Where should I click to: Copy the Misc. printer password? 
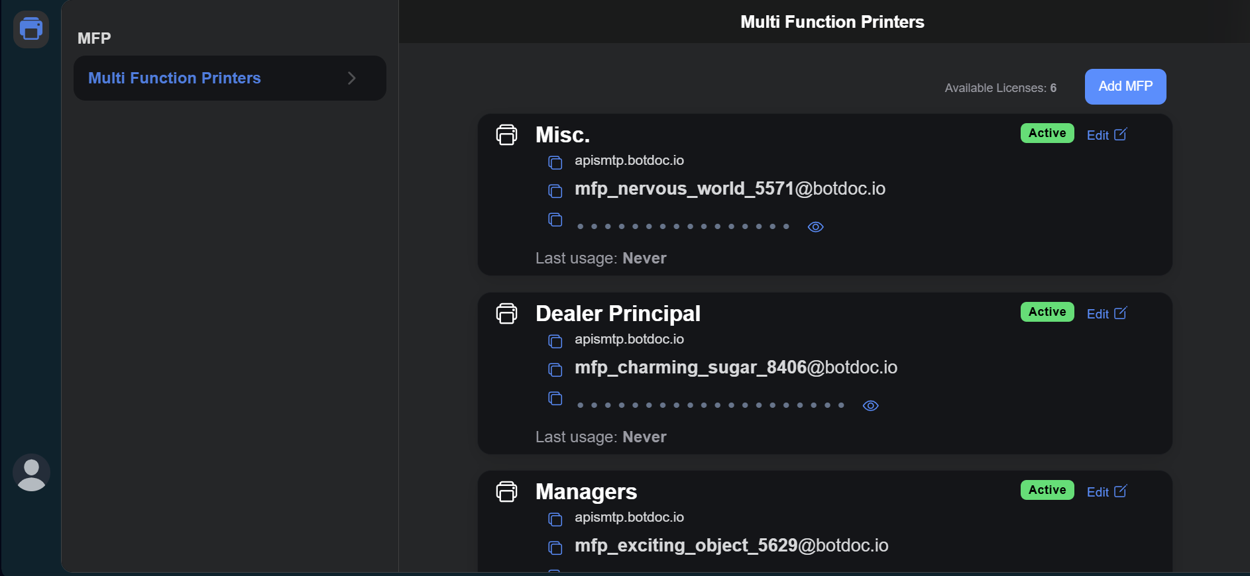[x=555, y=220]
